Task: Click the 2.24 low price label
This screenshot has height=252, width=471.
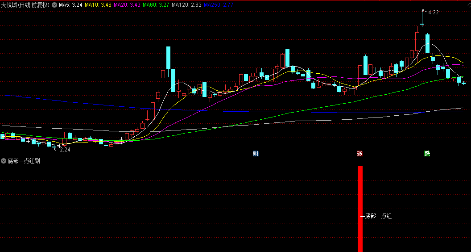Action: coord(65,150)
